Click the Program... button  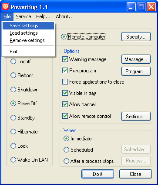[x=136, y=71]
